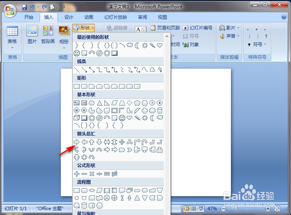Choose the pentagon arrow shape
This screenshot has height=215, width=291.
click(122, 150)
